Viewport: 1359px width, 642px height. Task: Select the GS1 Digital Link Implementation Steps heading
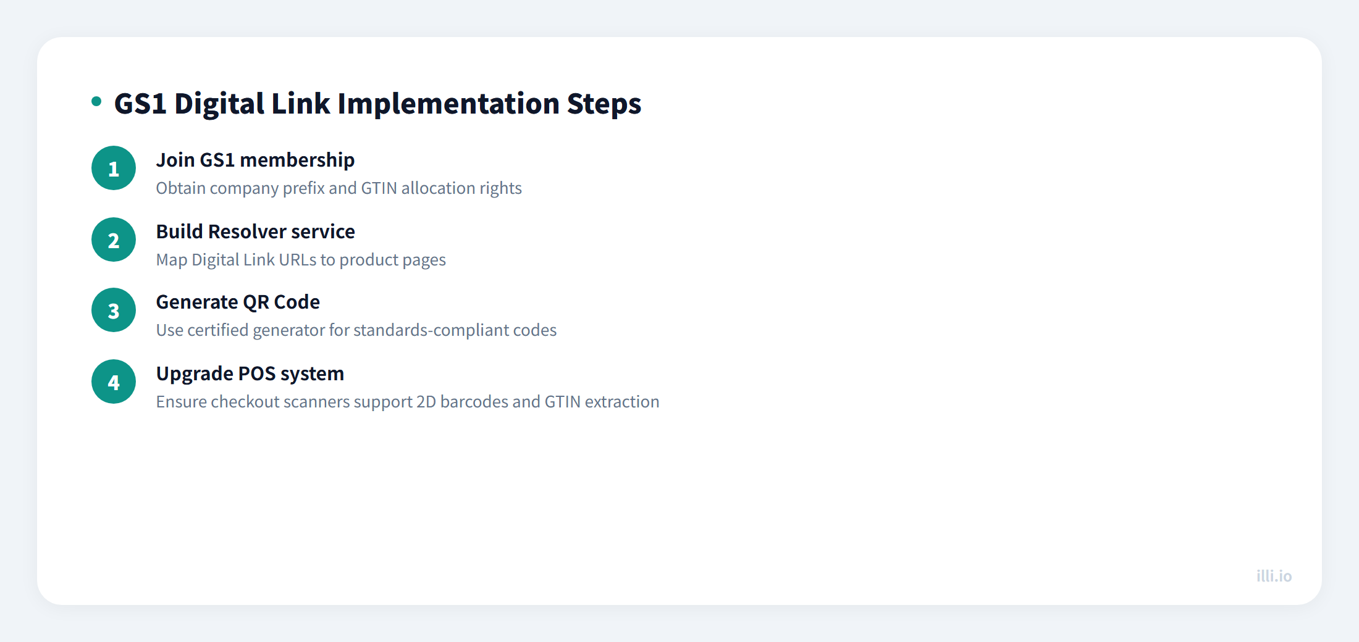coord(377,104)
